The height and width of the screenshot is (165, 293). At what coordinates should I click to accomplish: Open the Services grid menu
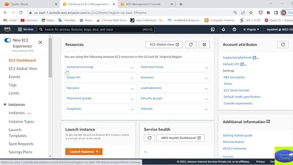tap(26, 29)
